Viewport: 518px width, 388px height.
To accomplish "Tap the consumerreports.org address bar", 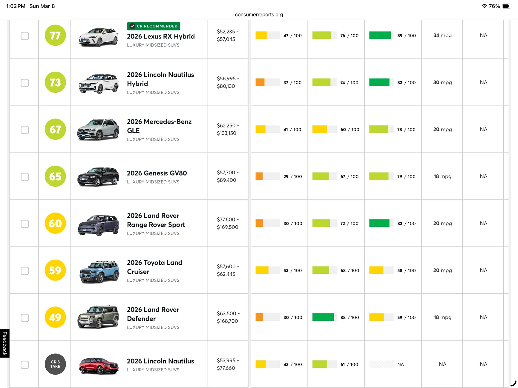I will pos(259,15).
